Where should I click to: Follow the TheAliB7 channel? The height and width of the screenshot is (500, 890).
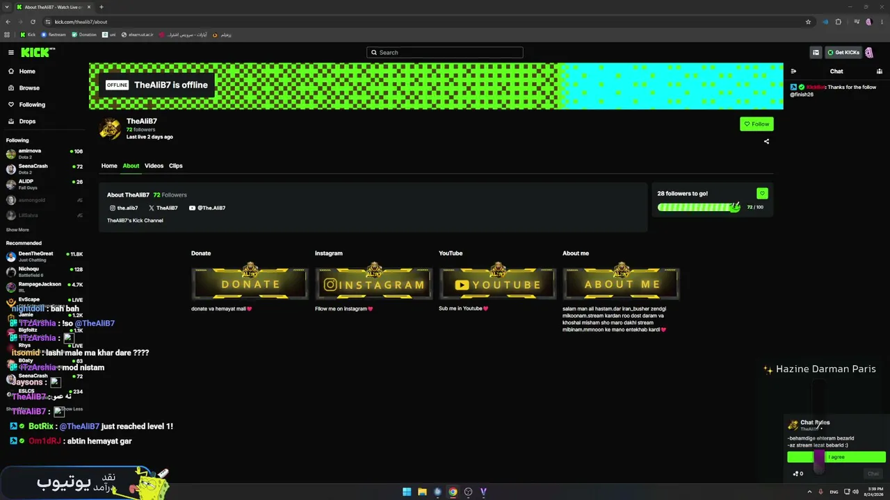[x=756, y=124]
